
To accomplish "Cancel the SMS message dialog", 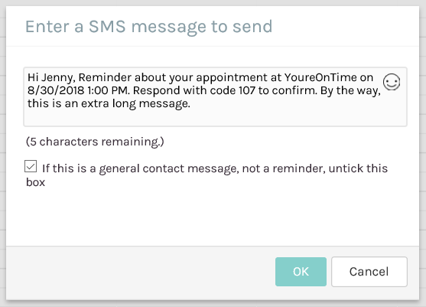I will [x=369, y=272].
